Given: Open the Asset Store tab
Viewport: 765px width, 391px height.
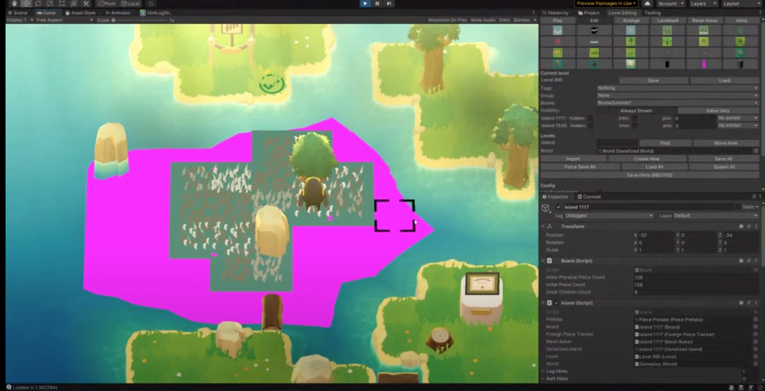Looking at the screenshot, I should click(x=81, y=12).
